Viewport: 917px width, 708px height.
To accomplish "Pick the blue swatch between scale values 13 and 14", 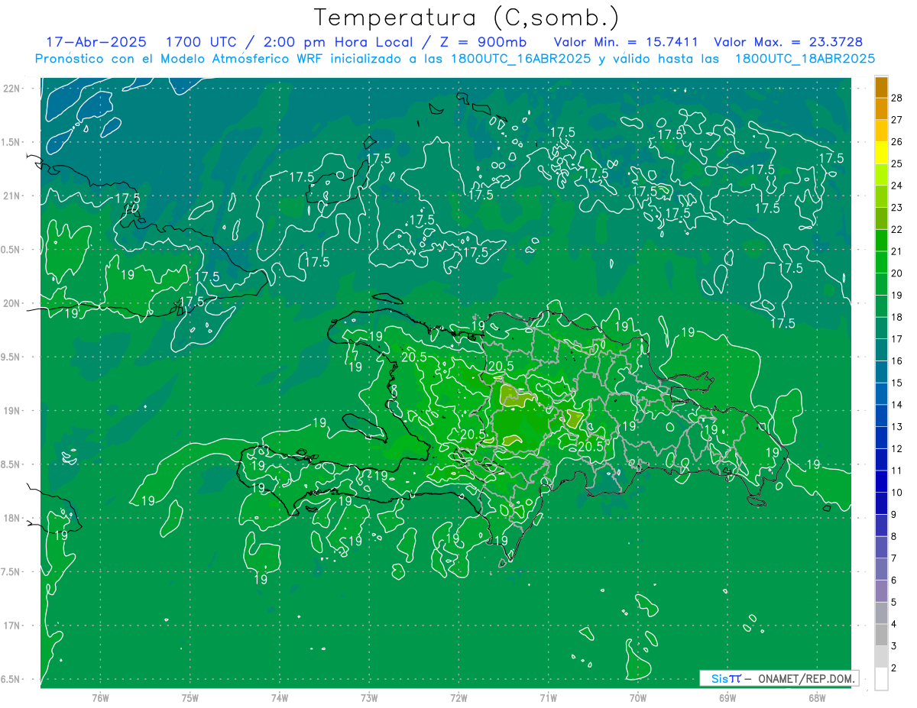I will (881, 415).
